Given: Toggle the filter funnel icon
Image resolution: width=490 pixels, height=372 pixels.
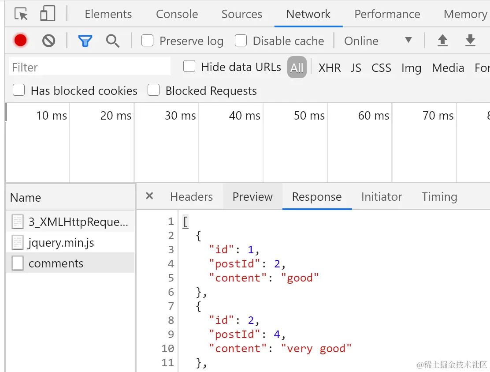Looking at the screenshot, I should (x=85, y=41).
